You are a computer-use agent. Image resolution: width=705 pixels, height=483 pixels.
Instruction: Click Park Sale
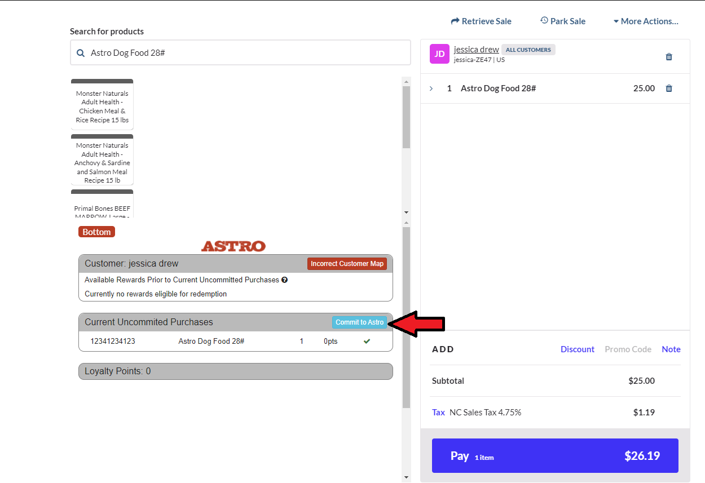(562, 21)
